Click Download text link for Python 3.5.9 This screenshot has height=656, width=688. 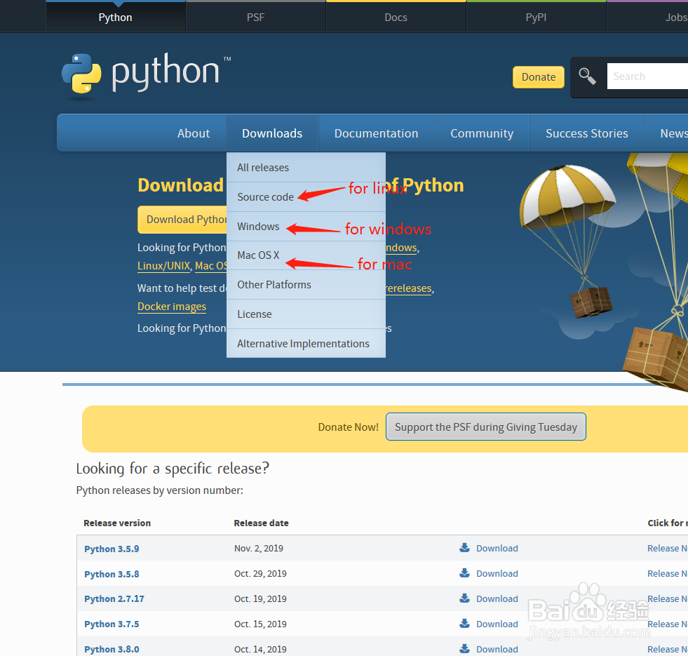pyautogui.click(x=497, y=548)
